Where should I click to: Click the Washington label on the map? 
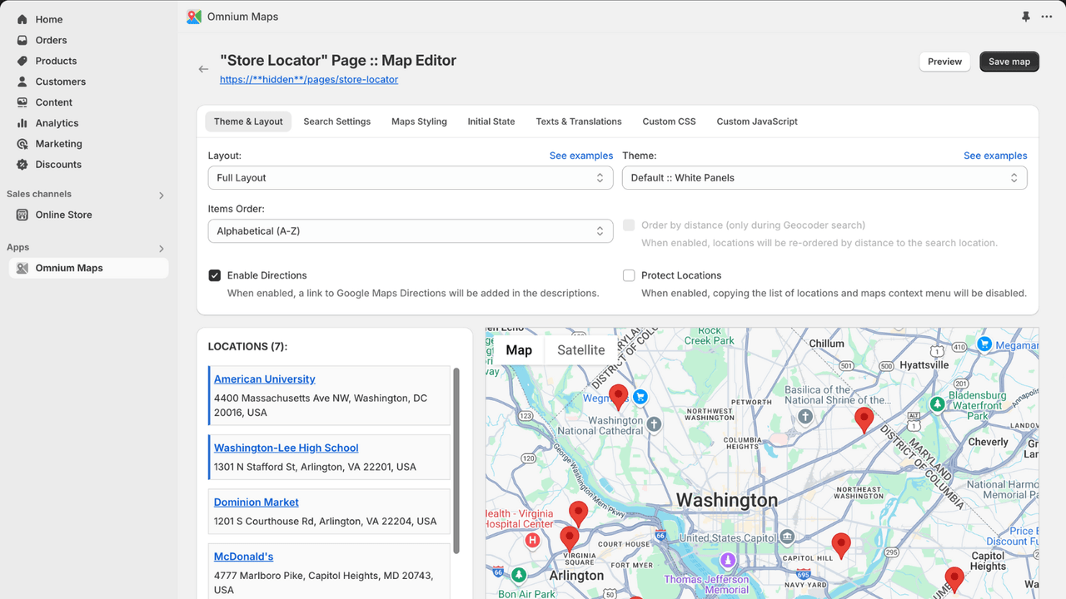(727, 500)
